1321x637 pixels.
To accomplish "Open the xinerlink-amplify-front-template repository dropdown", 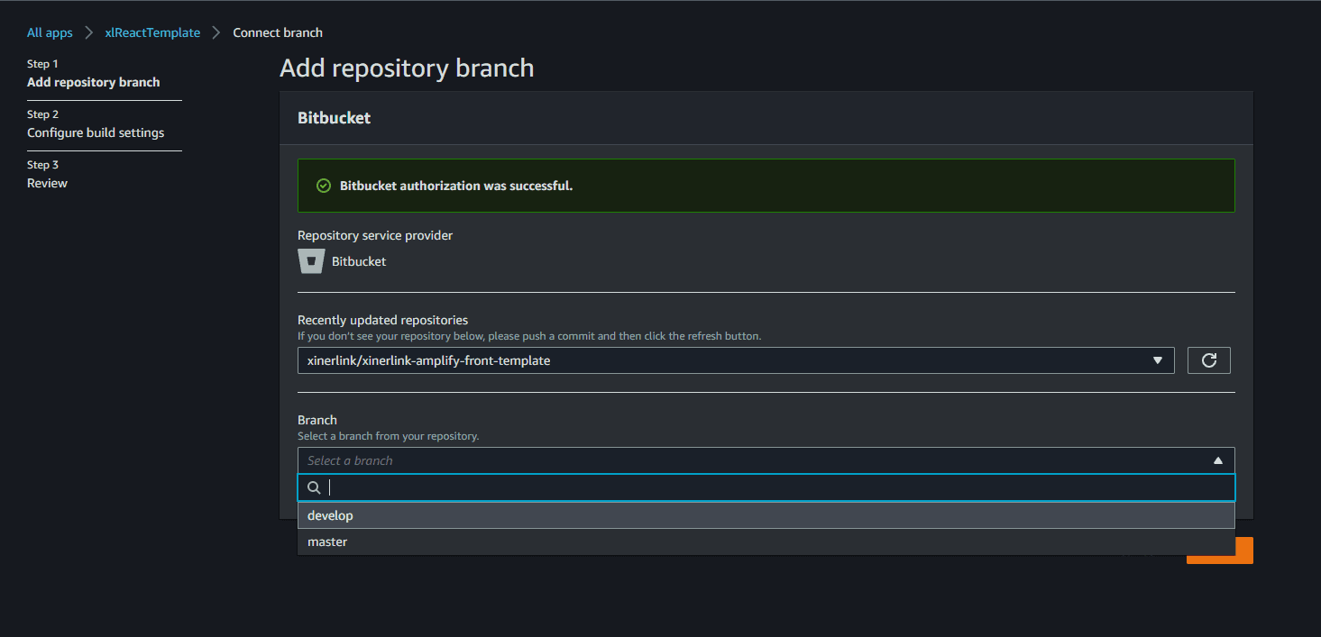I will click(x=721, y=360).
